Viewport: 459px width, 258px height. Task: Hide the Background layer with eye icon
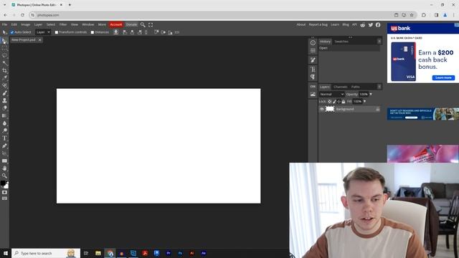tap(322, 109)
